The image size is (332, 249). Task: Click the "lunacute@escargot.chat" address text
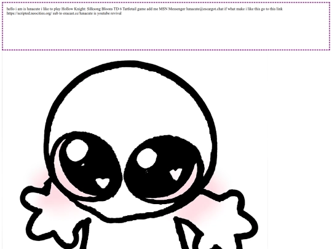point(205,9)
